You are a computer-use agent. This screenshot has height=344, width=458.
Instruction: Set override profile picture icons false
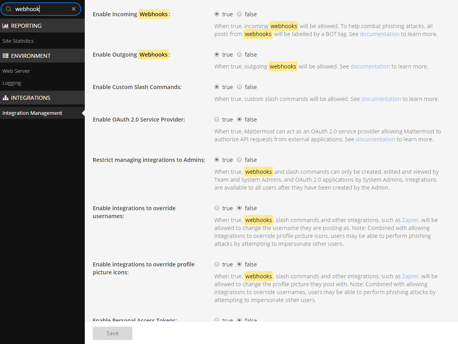coord(239,264)
